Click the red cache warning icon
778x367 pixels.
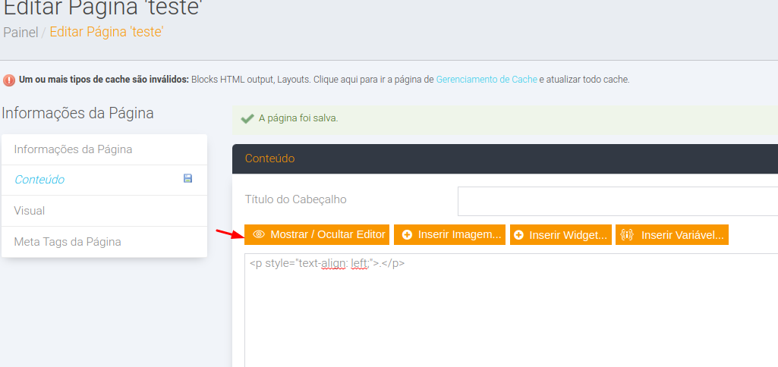click(9, 80)
